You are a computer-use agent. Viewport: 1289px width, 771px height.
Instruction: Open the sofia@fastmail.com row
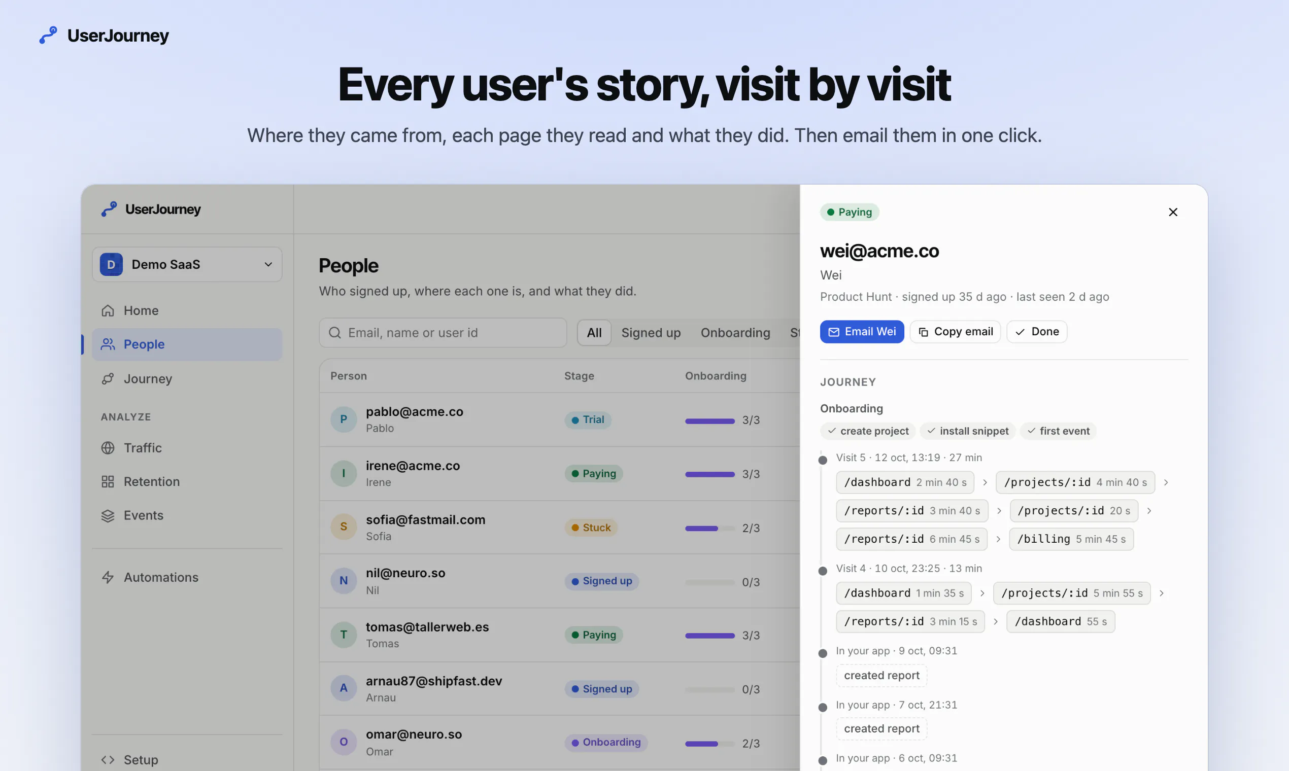coord(559,528)
